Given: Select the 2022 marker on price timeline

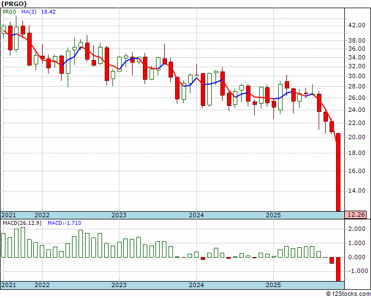Looking at the screenshot, I should tap(42, 215).
